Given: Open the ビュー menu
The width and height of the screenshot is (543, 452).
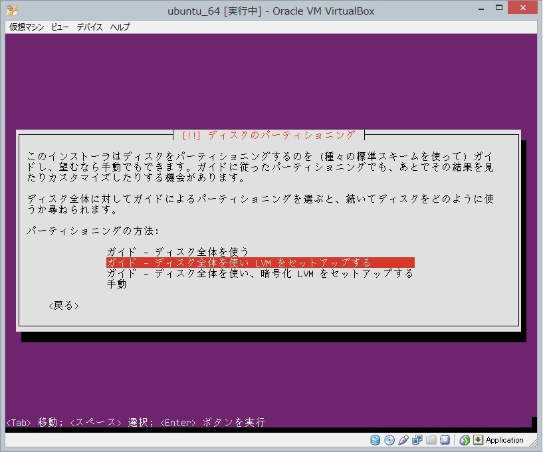Looking at the screenshot, I should click(60, 27).
